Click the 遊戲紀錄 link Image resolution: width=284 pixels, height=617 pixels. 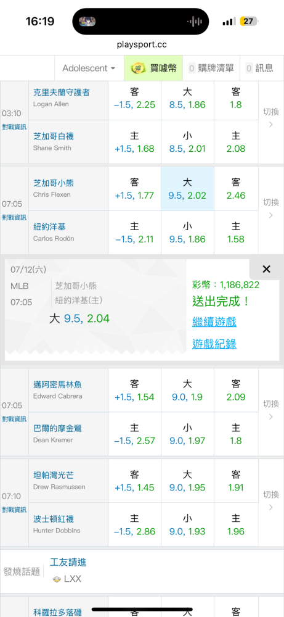pyautogui.click(x=214, y=344)
